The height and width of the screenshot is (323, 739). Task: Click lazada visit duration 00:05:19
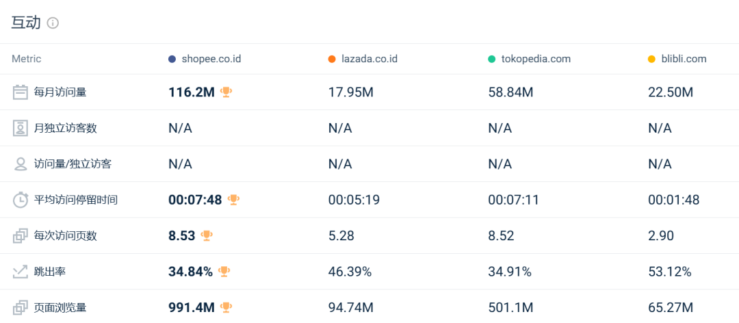coord(354,200)
